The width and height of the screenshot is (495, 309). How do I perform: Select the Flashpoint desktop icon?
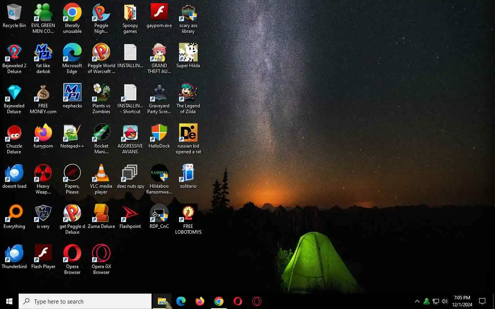(130, 216)
